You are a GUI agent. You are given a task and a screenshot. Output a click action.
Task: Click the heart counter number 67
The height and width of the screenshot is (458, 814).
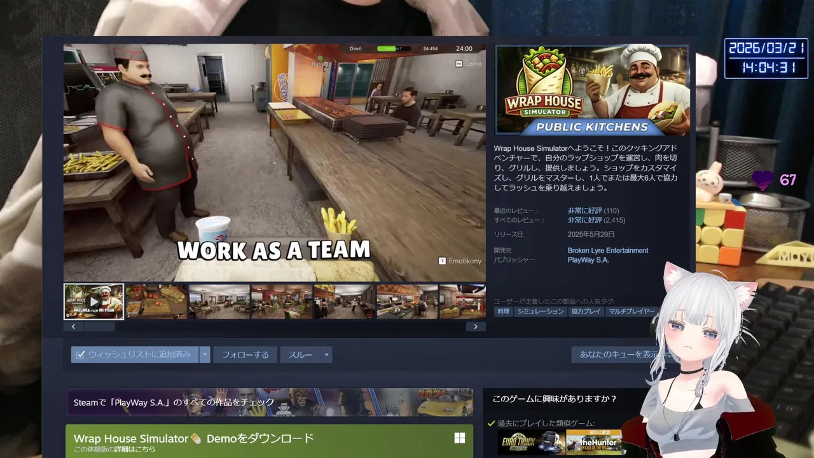[x=788, y=180]
